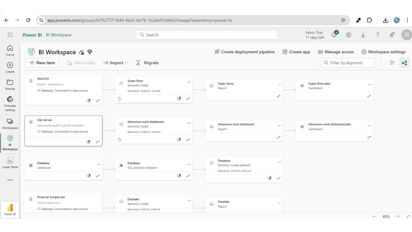
Task: Open the Settings gear in header
Action: point(349,35)
